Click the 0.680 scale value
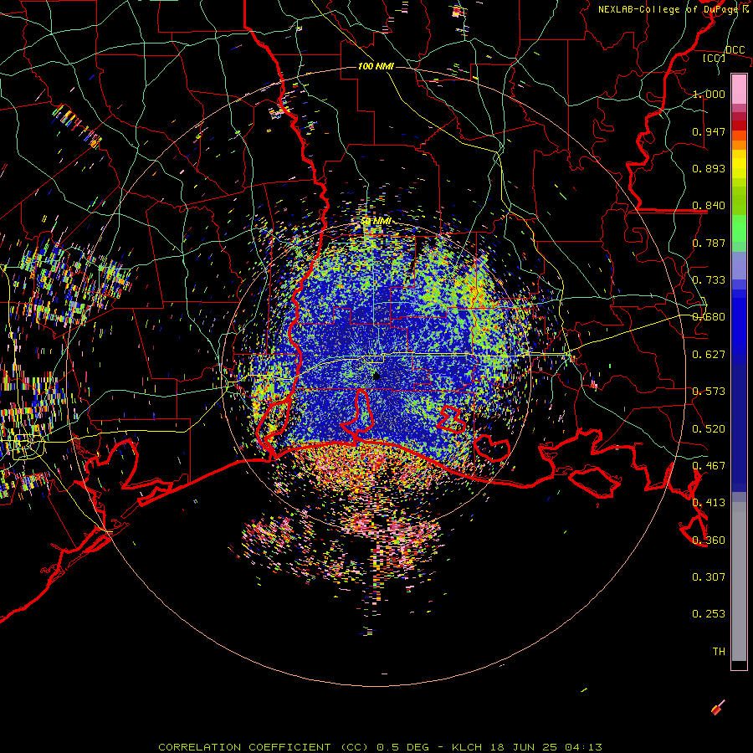 click(709, 317)
